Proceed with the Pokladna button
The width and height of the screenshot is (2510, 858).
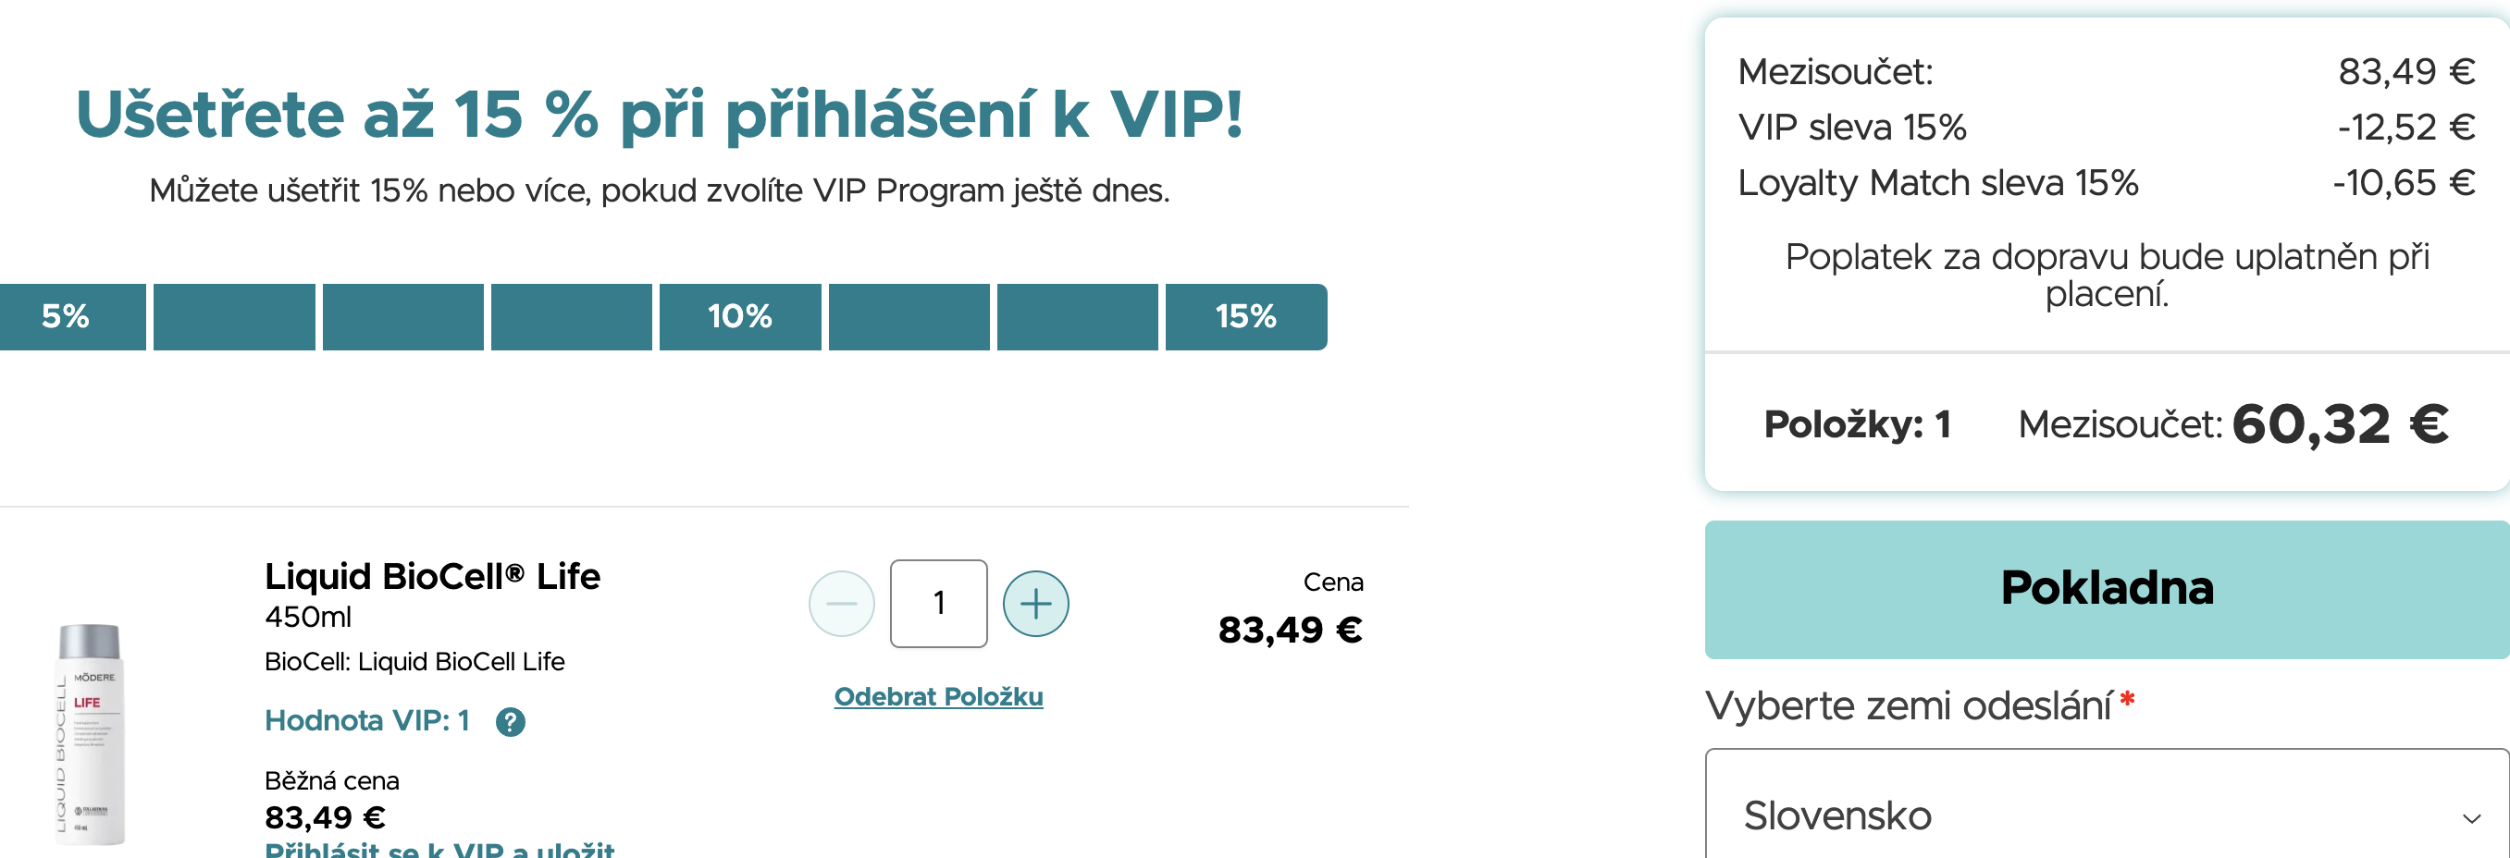(2108, 589)
